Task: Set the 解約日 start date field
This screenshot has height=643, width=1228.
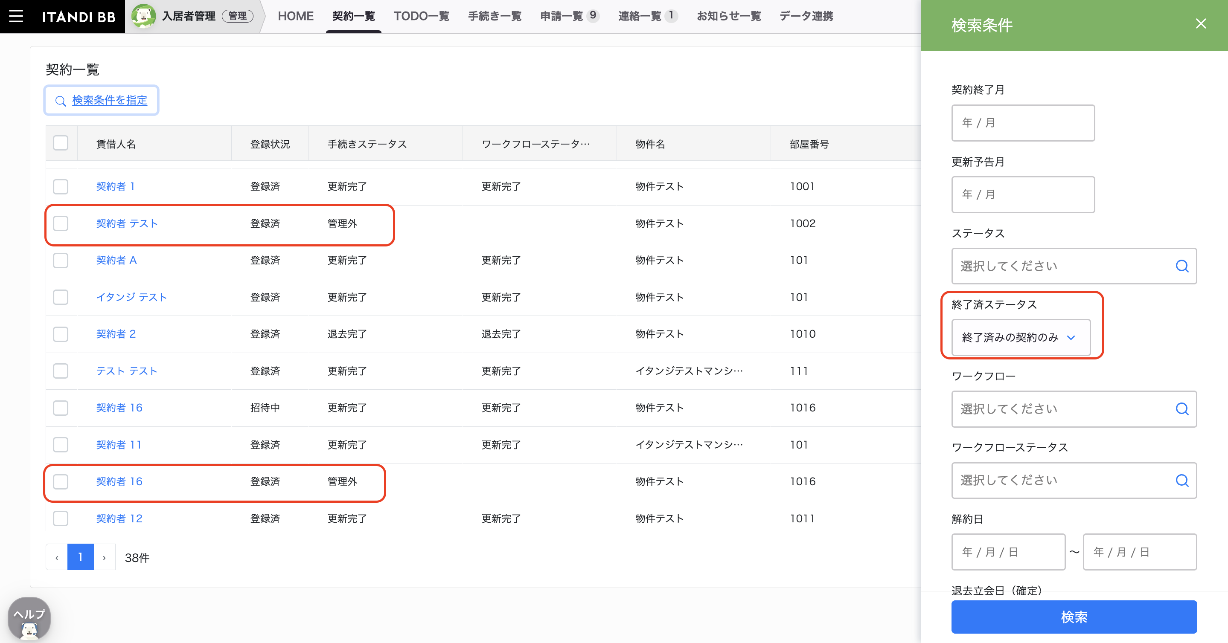Action: pyautogui.click(x=1008, y=552)
